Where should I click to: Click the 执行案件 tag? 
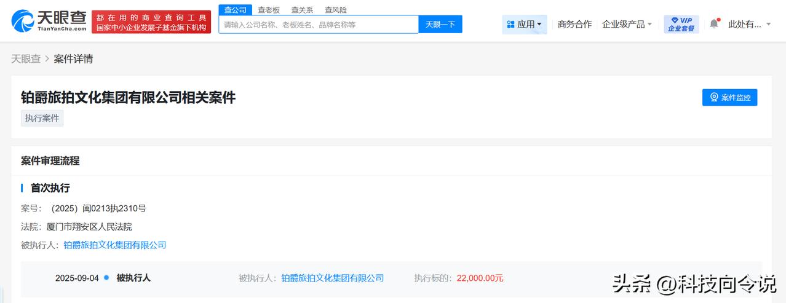pos(42,118)
